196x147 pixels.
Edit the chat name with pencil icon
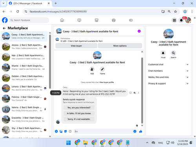pos(102,69)
